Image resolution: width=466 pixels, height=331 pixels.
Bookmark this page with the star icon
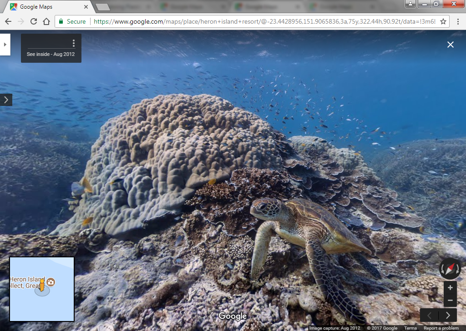[443, 21]
